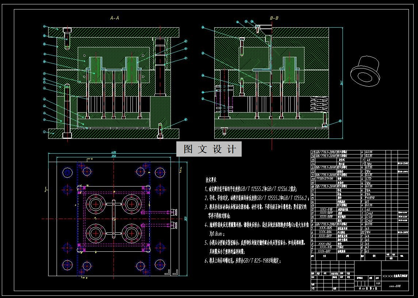Click GB/T70.1-2000 in parts list row 27
This screenshot has height=298, width=418.
coord(326,152)
